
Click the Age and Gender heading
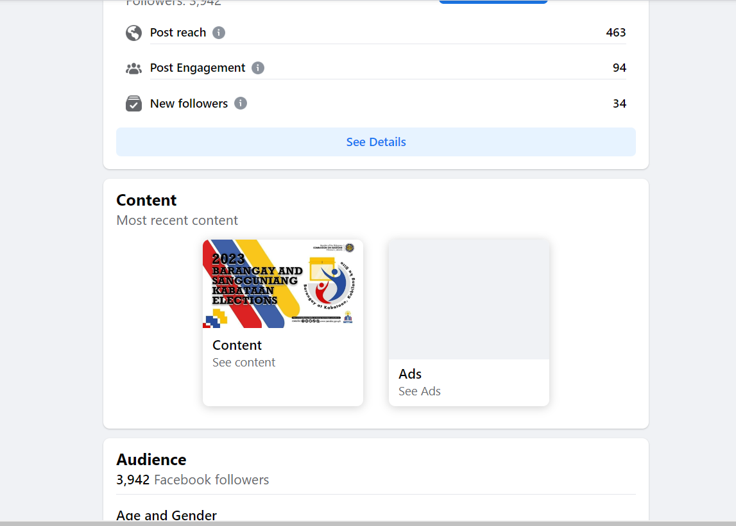coord(167,516)
